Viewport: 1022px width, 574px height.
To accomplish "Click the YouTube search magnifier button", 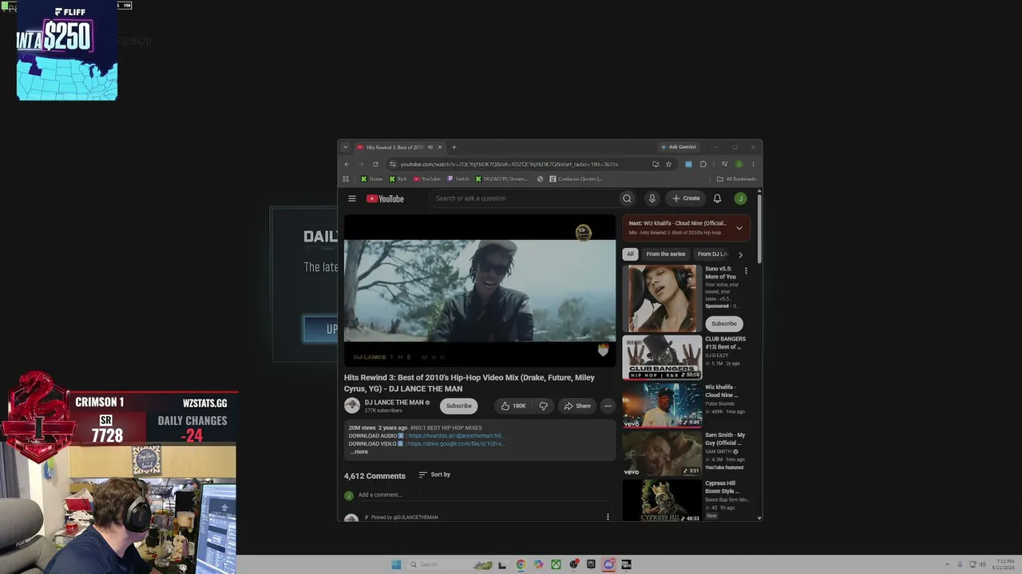I will pyautogui.click(x=627, y=199).
